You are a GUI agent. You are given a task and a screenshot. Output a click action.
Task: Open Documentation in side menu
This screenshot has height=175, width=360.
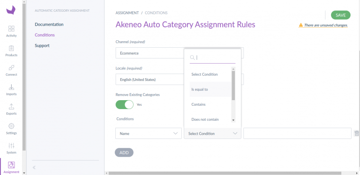tap(49, 24)
